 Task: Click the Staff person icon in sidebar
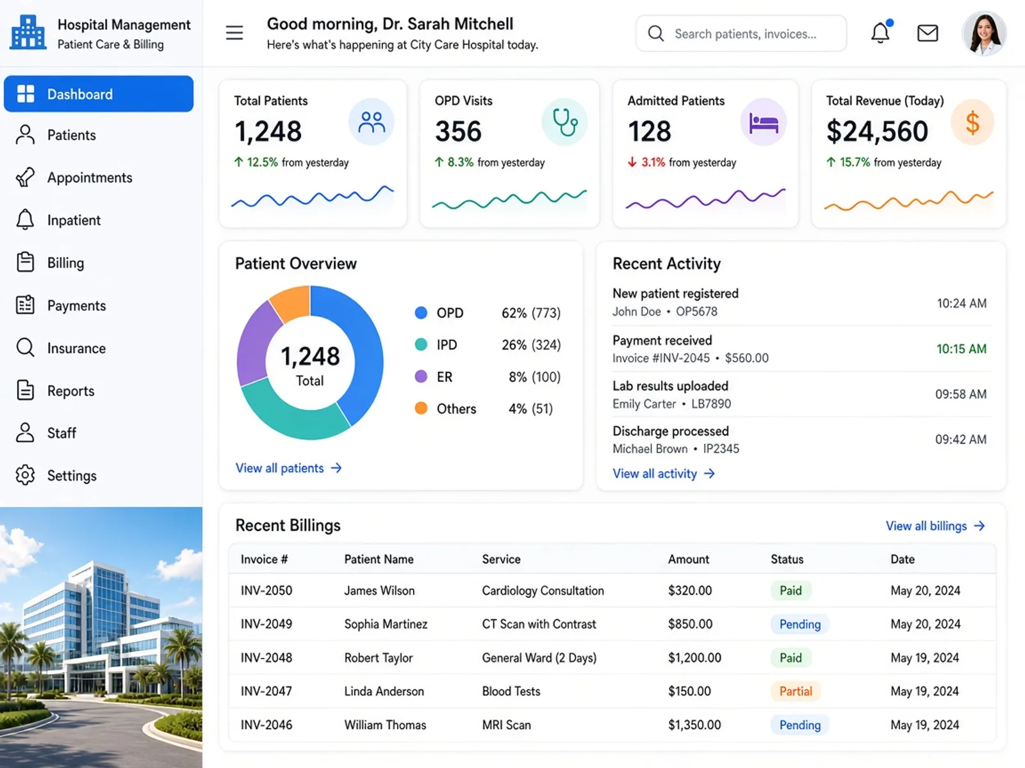25,433
